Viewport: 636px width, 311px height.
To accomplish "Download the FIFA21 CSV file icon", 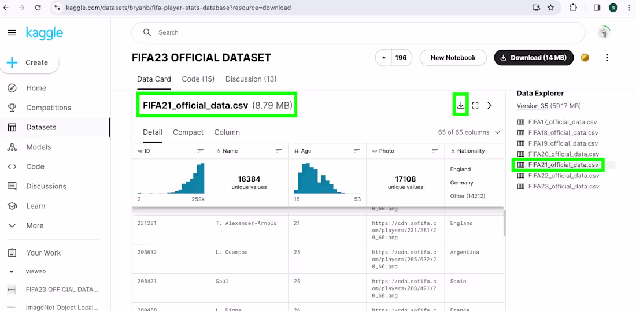I will pos(461,105).
